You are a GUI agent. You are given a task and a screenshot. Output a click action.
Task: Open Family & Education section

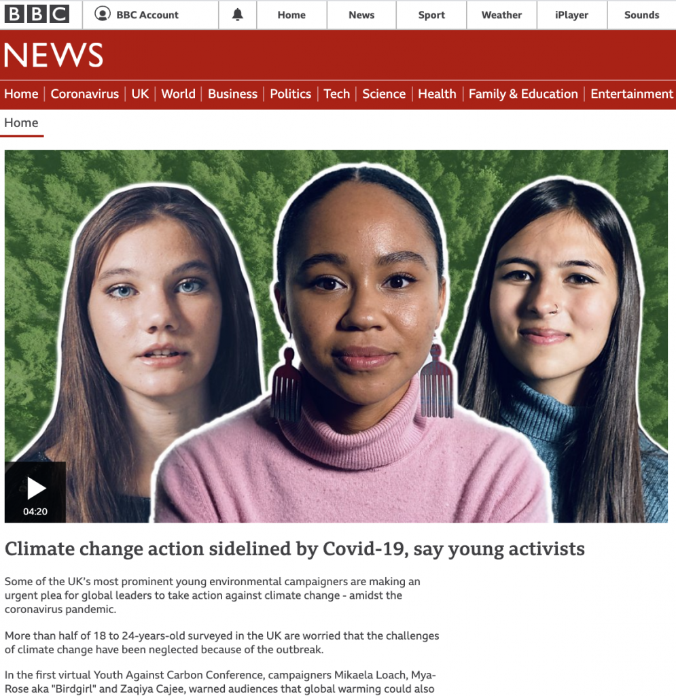click(523, 94)
